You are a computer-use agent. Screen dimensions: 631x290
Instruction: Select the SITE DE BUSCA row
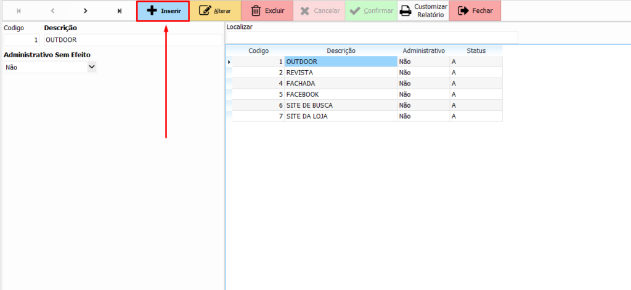(340, 105)
